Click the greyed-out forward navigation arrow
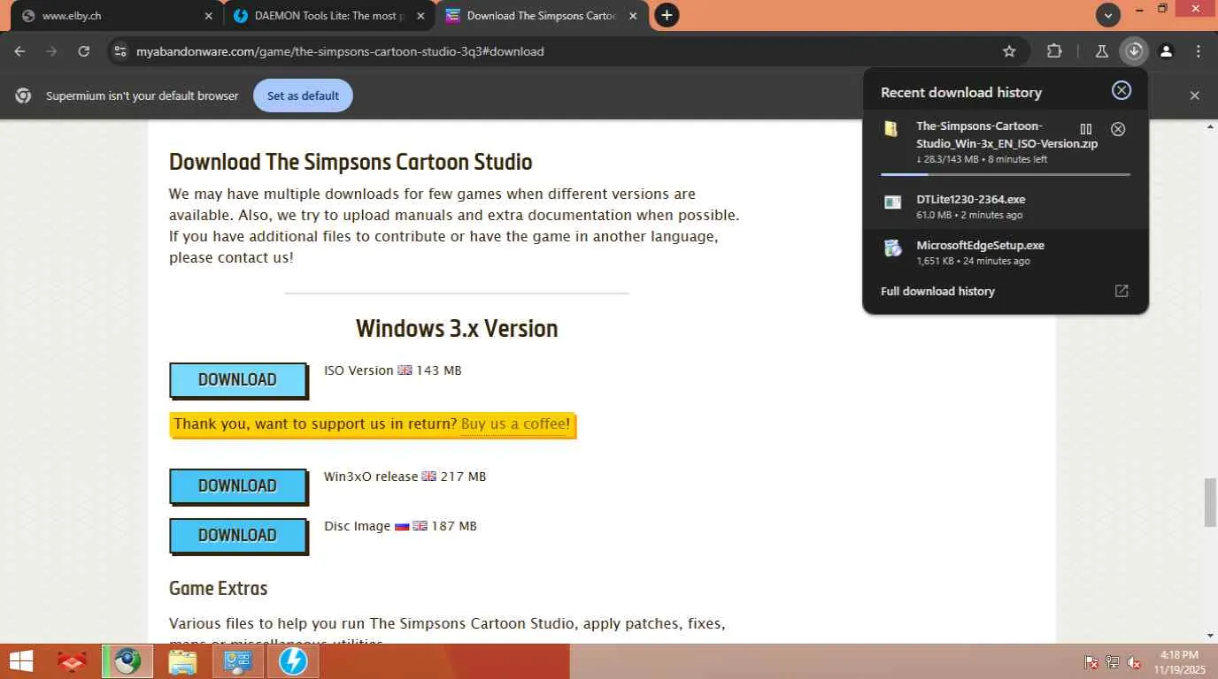The width and height of the screenshot is (1218, 679). (x=51, y=51)
